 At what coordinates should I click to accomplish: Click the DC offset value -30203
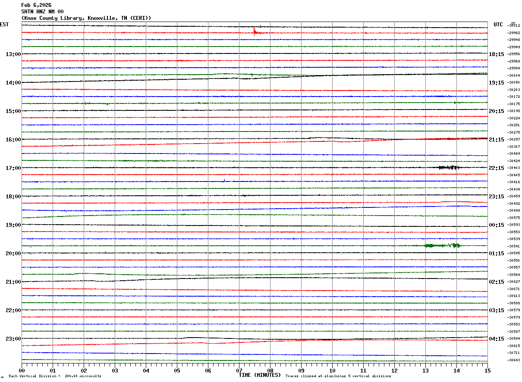coord(514,90)
